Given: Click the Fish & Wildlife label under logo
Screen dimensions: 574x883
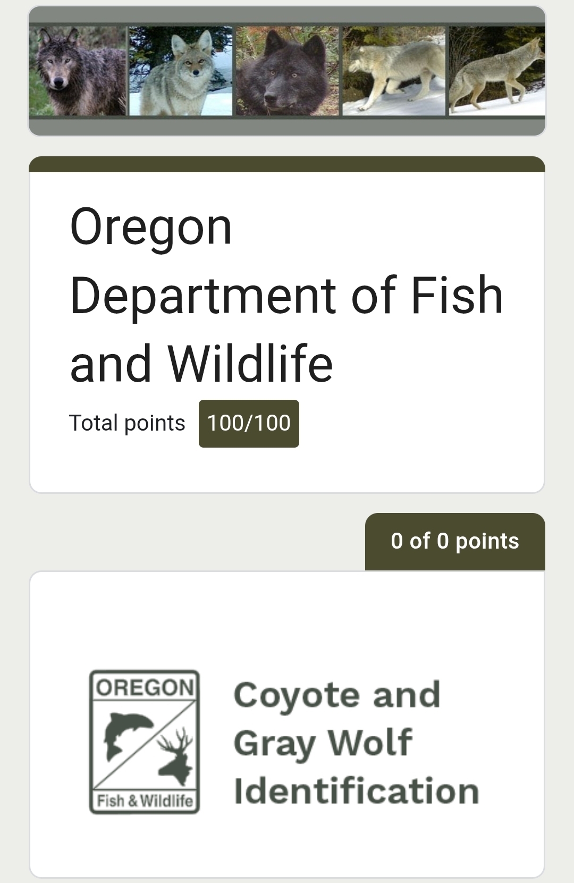Looking at the screenshot, I should pyautogui.click(x=145, y=800).
